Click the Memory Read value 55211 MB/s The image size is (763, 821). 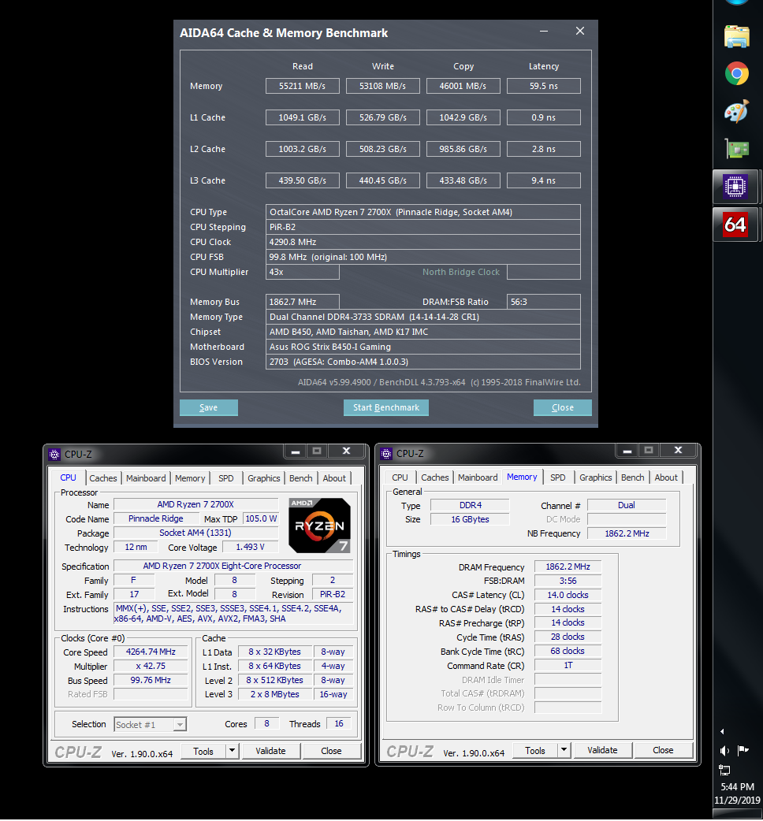click(302, 86)
